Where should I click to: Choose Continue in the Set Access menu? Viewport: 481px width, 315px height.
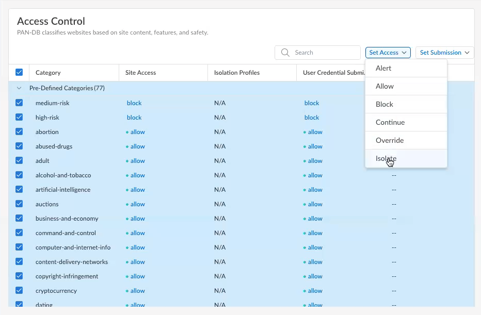pyautogui.click(x=390, y=122)
